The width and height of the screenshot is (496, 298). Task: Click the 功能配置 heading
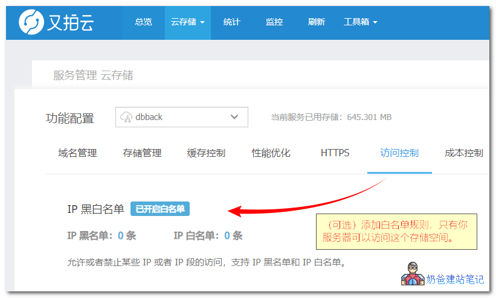[70, 118]
